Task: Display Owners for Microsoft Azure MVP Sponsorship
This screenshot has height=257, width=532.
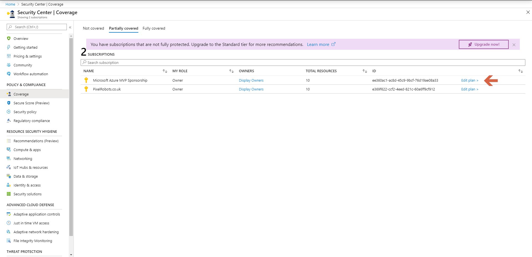Action: (x=251, y=80)
